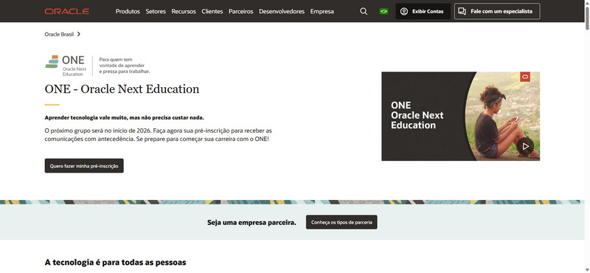Click the Oracle logo in header
590x273 pixels.
coord(66,11)
